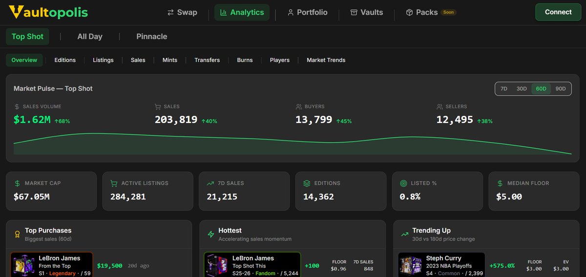Screen dimensions: 586x277
Task: Click the 284,281 active listings value
Action: pyautogui.click(x=128, y=197)
